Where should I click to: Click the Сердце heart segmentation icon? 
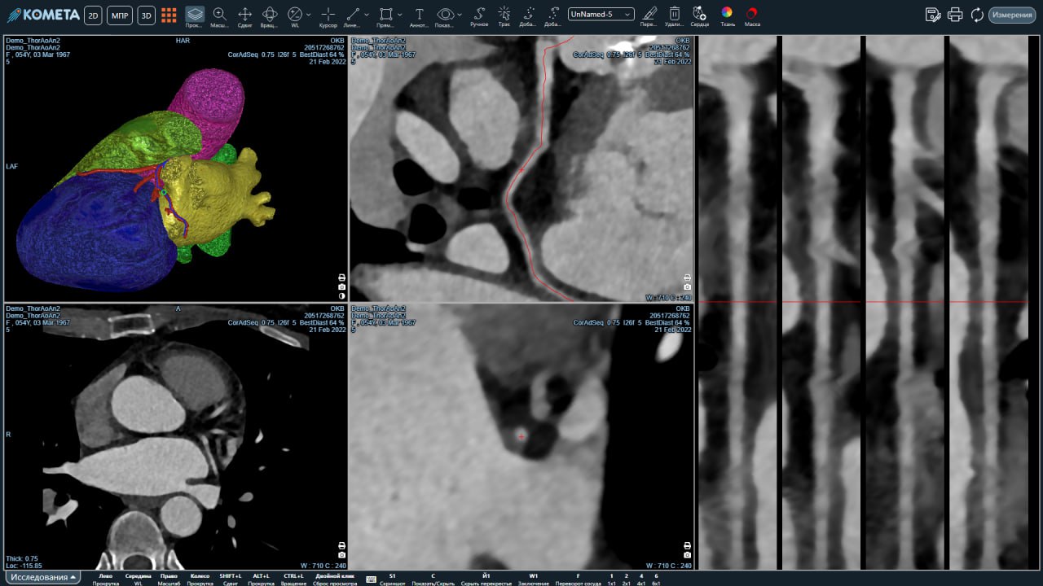tap(699, 13)
